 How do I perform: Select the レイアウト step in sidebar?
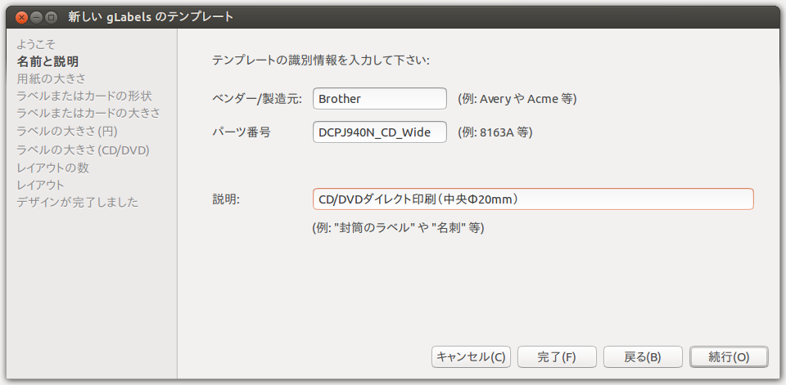(x=40, y=185)
